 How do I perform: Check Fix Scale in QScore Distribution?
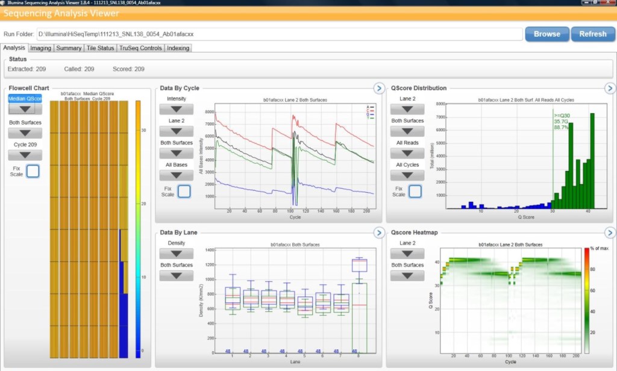pyautogui.click(x=415, y=192)
